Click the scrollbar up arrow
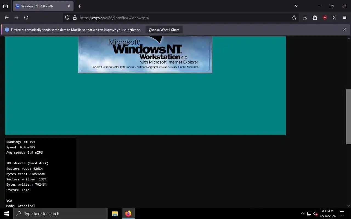 coord(349,39)
